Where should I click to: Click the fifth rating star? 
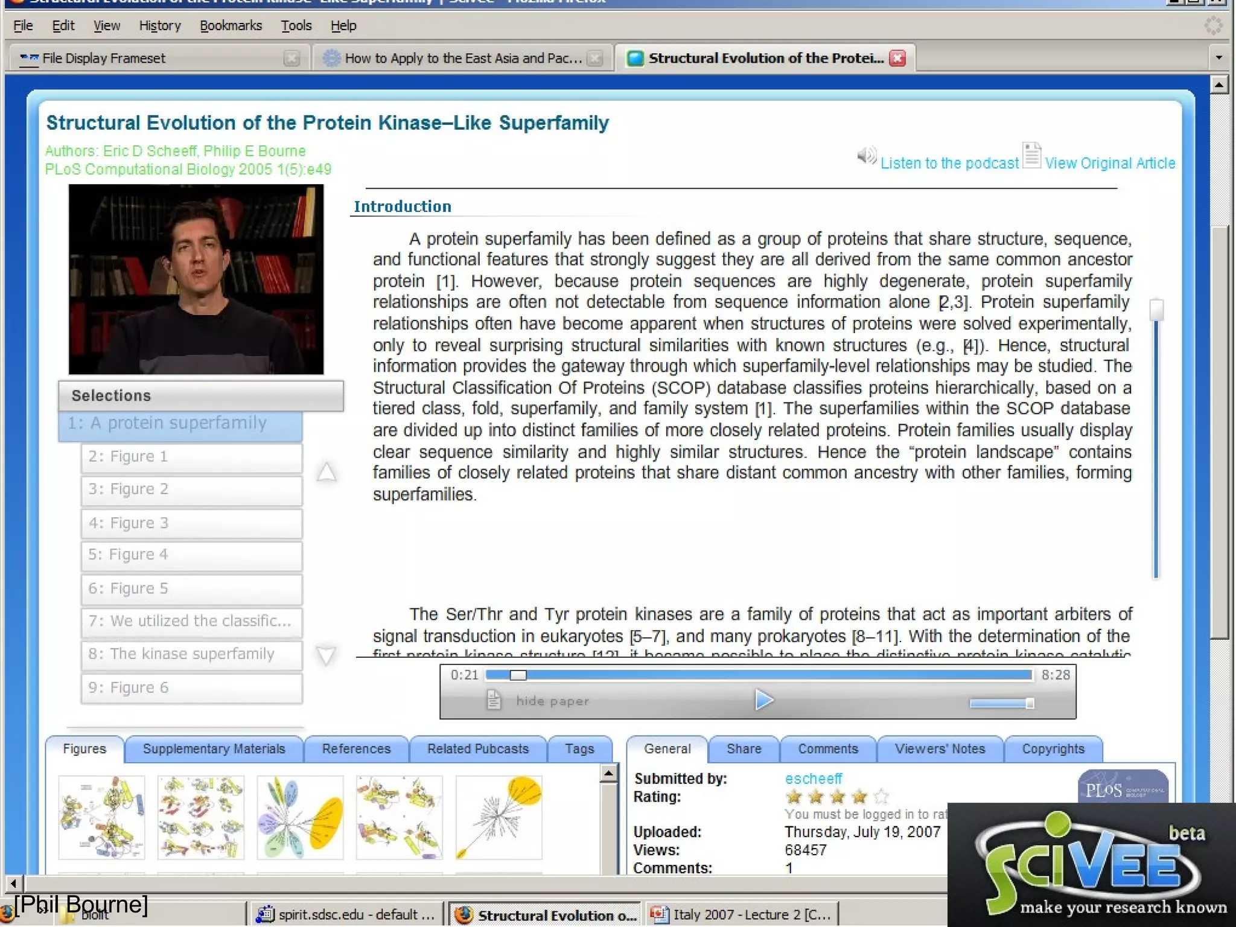click(x=881, y=797)
